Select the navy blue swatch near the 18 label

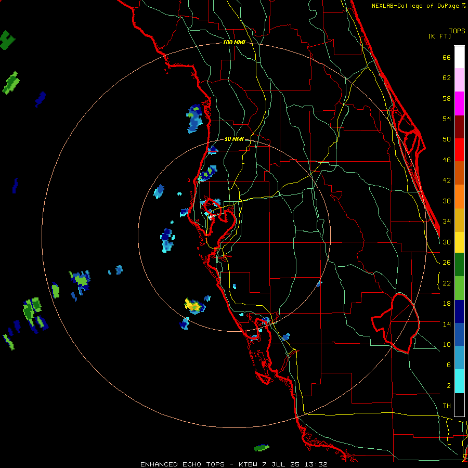point(459,311)
